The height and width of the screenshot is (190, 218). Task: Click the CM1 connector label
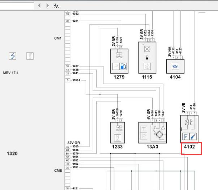tap(58, 38)
